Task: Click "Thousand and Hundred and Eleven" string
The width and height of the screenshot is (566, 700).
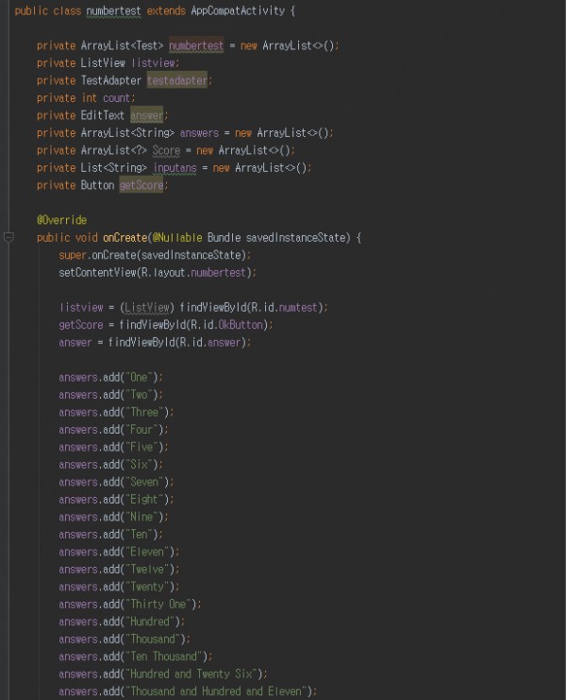Action: pyautogui.click(x=216, y=691)
